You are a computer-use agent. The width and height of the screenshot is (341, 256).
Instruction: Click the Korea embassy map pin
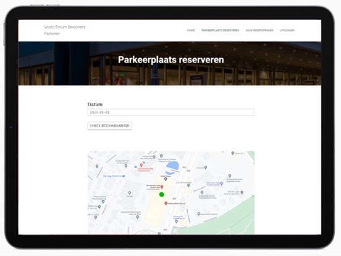pos(230,176)
